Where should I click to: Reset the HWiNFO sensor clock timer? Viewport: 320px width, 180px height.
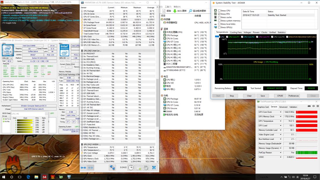click(x=131, y=168)
